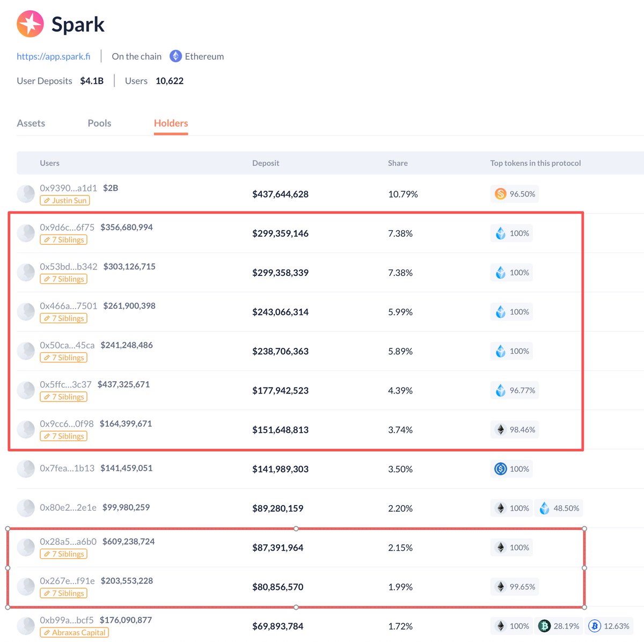Click 7 Siblings tag under 0x28a5...a6b0
This screenshot has height=642, width=644.
tap(63, 553)
